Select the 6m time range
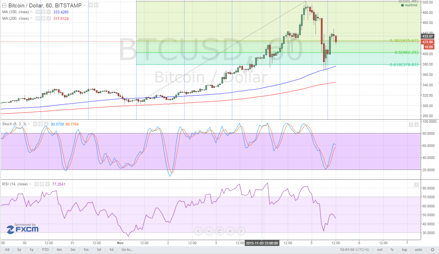 [x=59, y=250]
